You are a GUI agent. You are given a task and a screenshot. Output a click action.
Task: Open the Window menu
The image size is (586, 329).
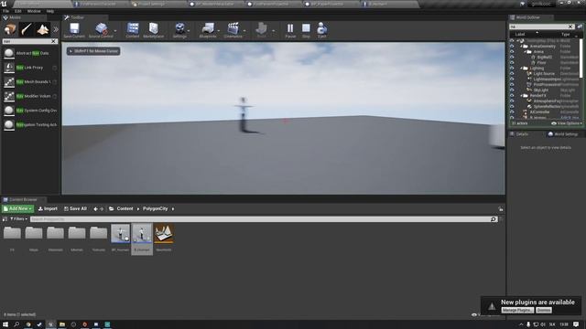34,11
